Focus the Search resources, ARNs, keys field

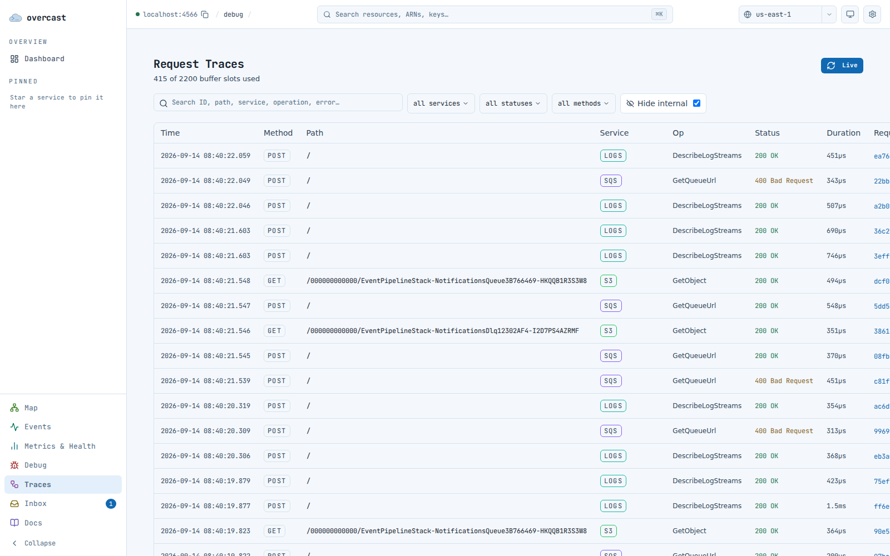click(x=495, y=14)
